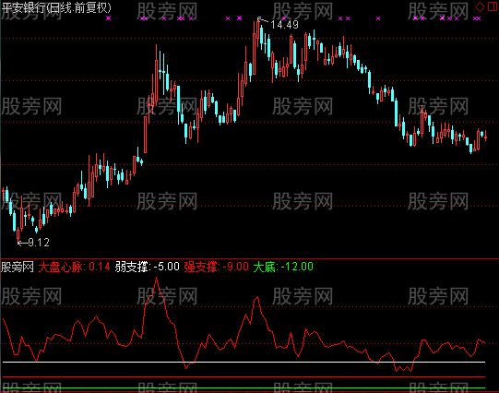Select the green 大底 line at panel bottom
The width and height of the screenshot is (499, 393).
click(x=244, y=387)
